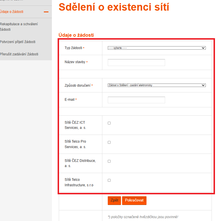Screen dimensions: 221x221
Task: Click the minus icon beside sidebar Údaje o žádosti
Action: click(46, 12)
